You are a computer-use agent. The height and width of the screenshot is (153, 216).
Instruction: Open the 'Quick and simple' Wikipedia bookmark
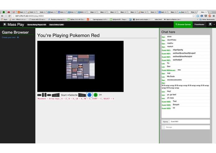point(141,20)
